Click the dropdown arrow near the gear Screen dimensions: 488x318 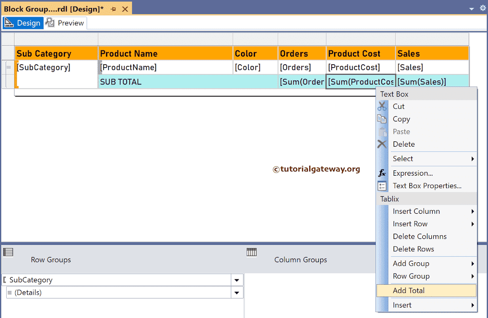(x=470, y=8)
